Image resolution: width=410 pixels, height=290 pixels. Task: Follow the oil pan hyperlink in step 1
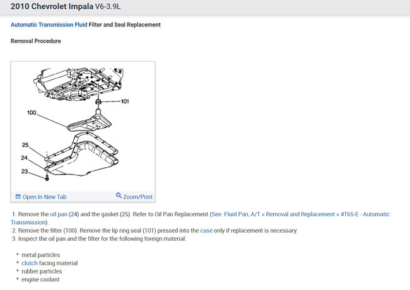pos(59,214)
